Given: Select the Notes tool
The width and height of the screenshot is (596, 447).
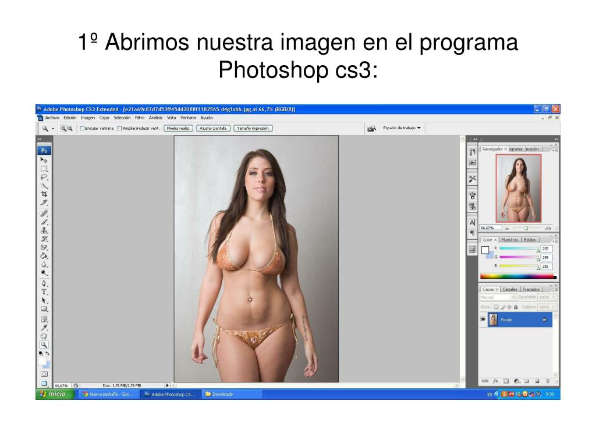Looking at the screenshot, I should click(x=44, y=319).
